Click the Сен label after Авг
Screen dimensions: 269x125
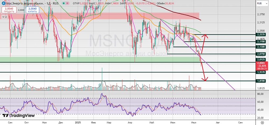240,122
